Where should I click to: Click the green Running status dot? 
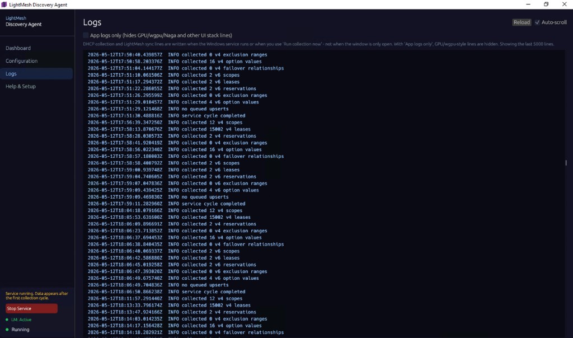(x=7, y=330)
